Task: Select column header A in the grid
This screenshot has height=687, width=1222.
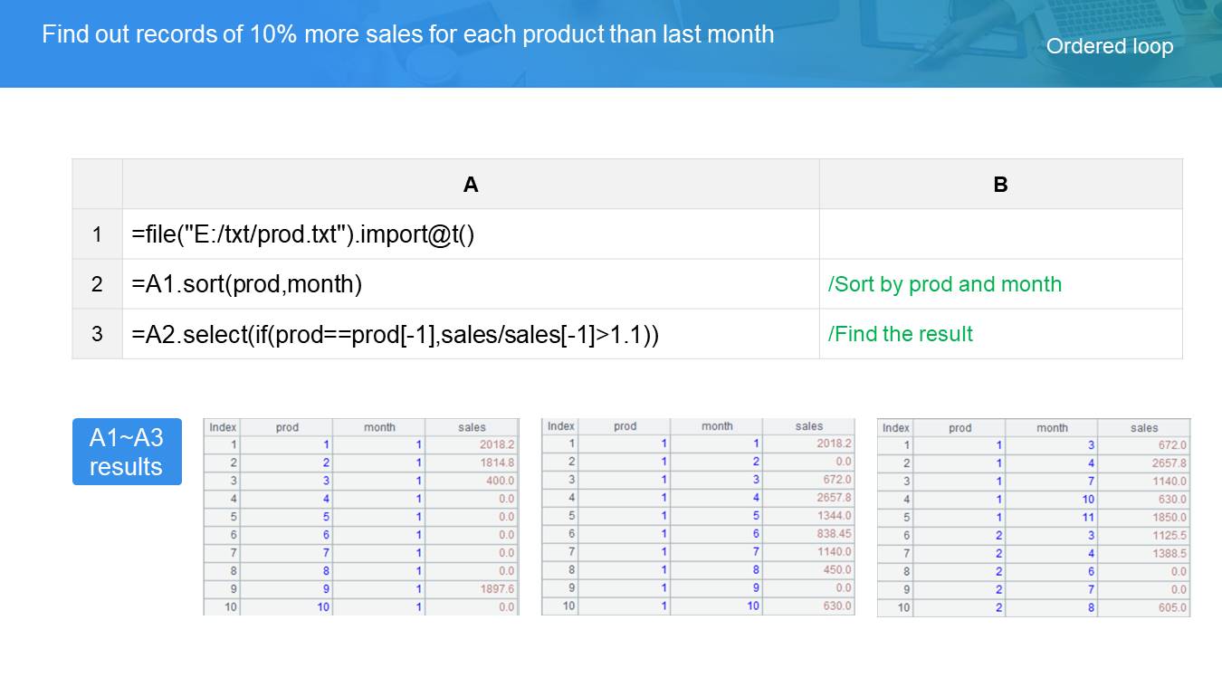Action: [471, 185]
